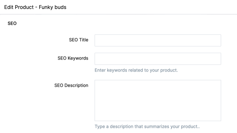Select the SEO section heading
The image size is (237, 133).
[x=12, y=23]
